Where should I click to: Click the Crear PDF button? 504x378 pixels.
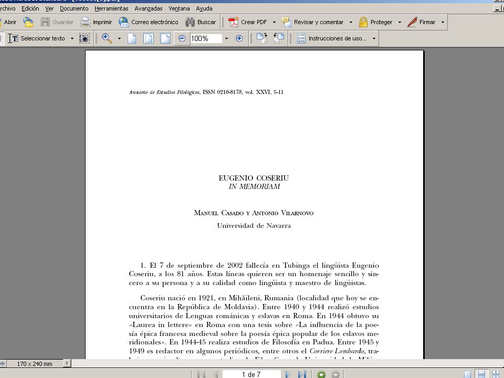[247, 22]
